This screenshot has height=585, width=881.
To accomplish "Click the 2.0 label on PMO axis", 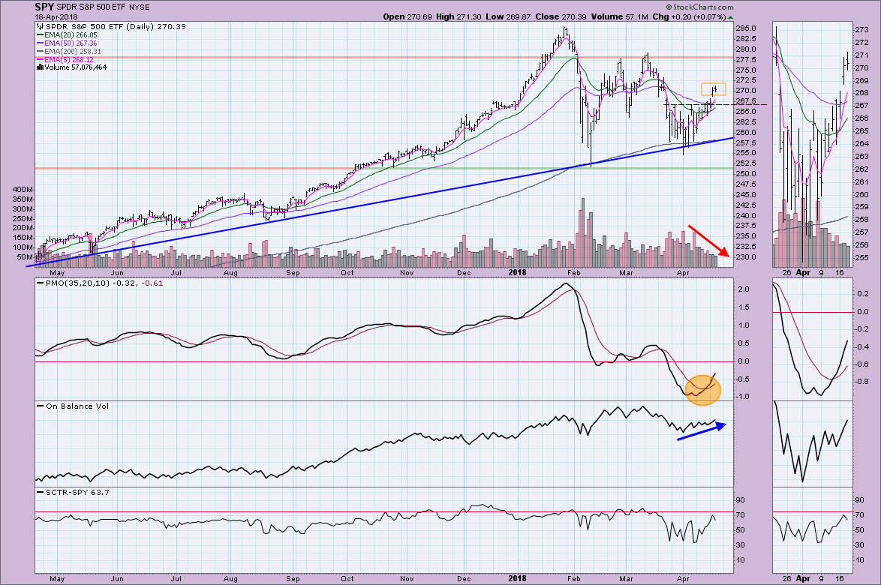I will point(744,289).
